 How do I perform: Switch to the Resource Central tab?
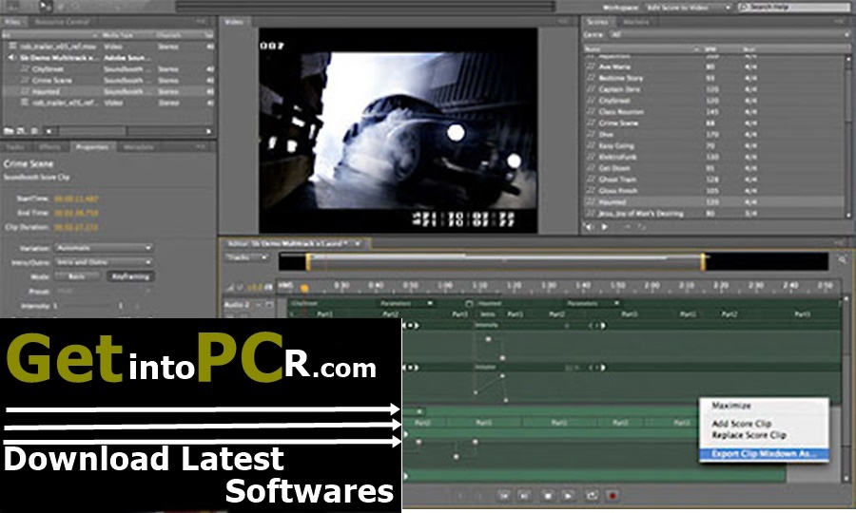[x=62, y=22]
